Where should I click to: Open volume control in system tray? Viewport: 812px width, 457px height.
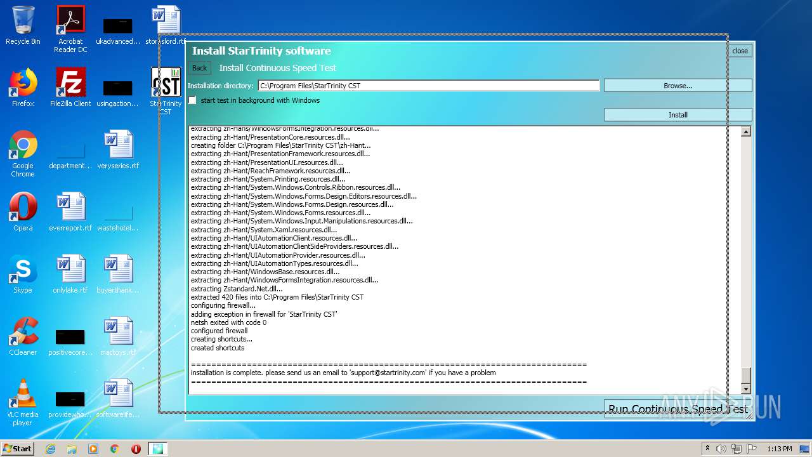[x=721, y=449]
